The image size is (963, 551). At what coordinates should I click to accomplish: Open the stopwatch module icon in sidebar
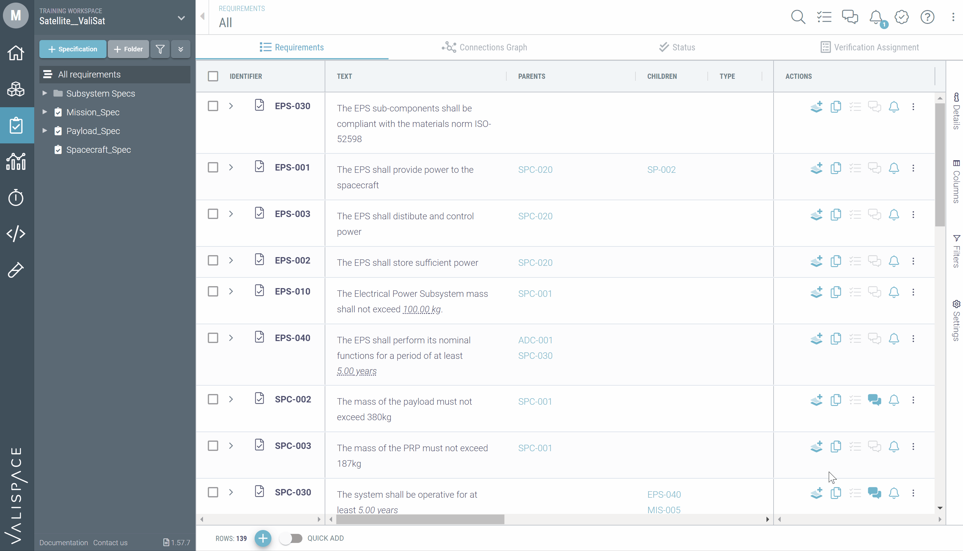16,198
